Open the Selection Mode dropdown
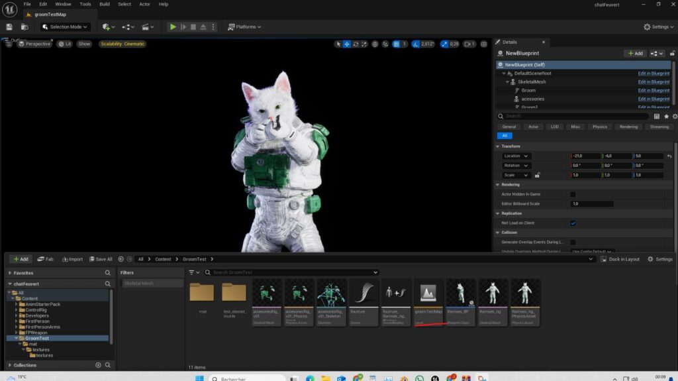The image size is (678, 381). 65,27
